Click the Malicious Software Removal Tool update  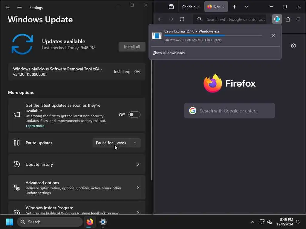pos(77,72)
